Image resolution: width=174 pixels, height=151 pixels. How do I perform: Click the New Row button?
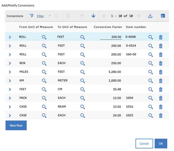tap(16, 125)
